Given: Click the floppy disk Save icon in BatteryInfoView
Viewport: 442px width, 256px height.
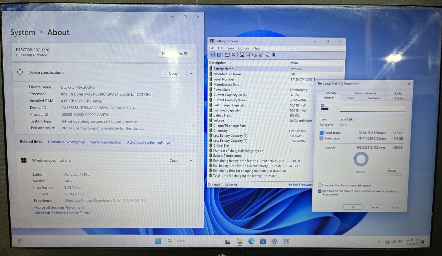Looking at the screenshot, I should pos(242,55).
